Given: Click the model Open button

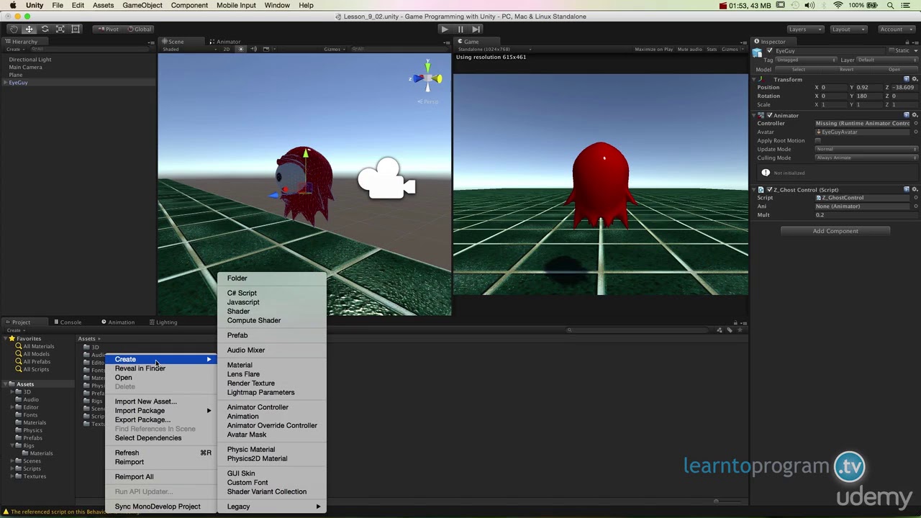Looking at the screenshot, I should [x=894, y=69].
